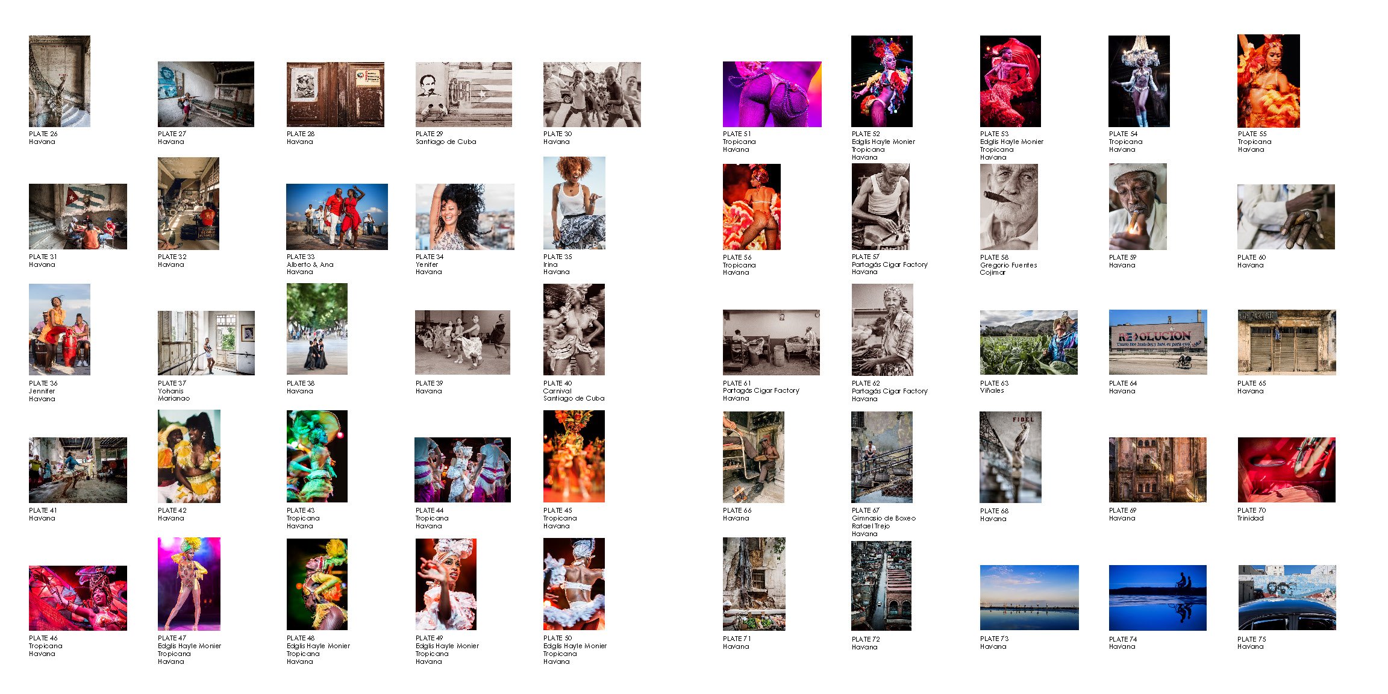Click the 'PLATE 33' caption text
Screen dimensions: 1388x694
tap(301, 257)
